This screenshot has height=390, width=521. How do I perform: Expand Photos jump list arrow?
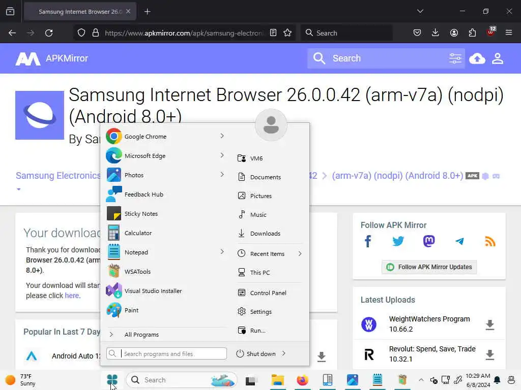click(x=222, y=175)
